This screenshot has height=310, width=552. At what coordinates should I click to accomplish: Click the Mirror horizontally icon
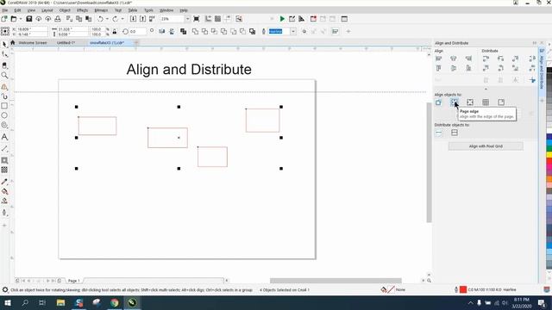[x=161, y=32]
